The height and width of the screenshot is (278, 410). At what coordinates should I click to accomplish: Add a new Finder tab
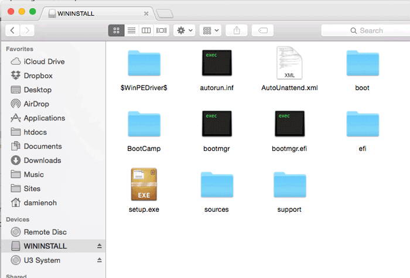point(165,13)
